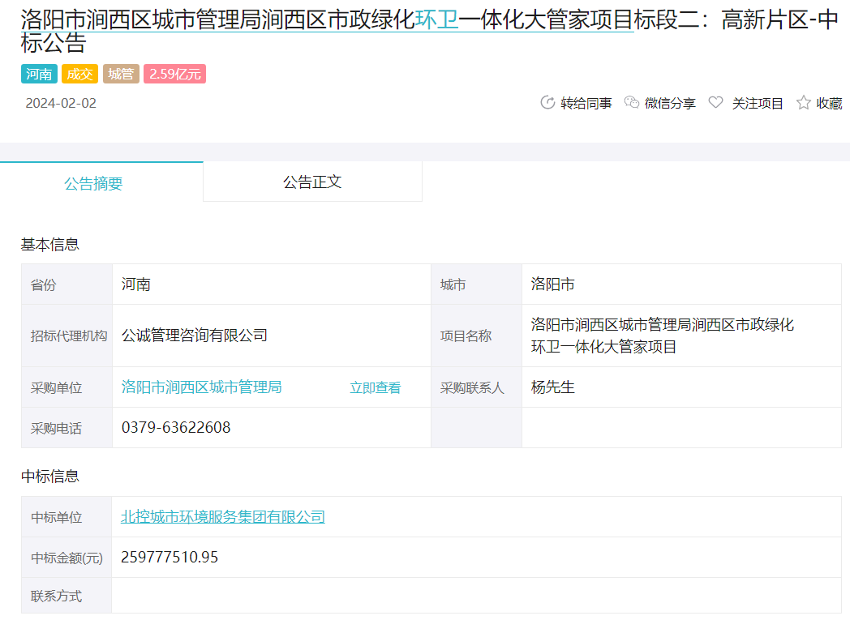The image size is (850, 620).
Task: Click the 城管 tag
Action: (x=121, y=74)
